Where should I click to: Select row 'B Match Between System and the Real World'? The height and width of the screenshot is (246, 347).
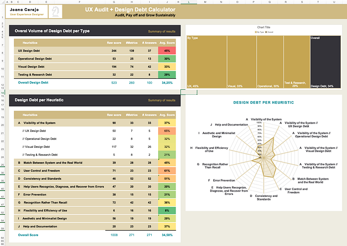pos(95,163)
